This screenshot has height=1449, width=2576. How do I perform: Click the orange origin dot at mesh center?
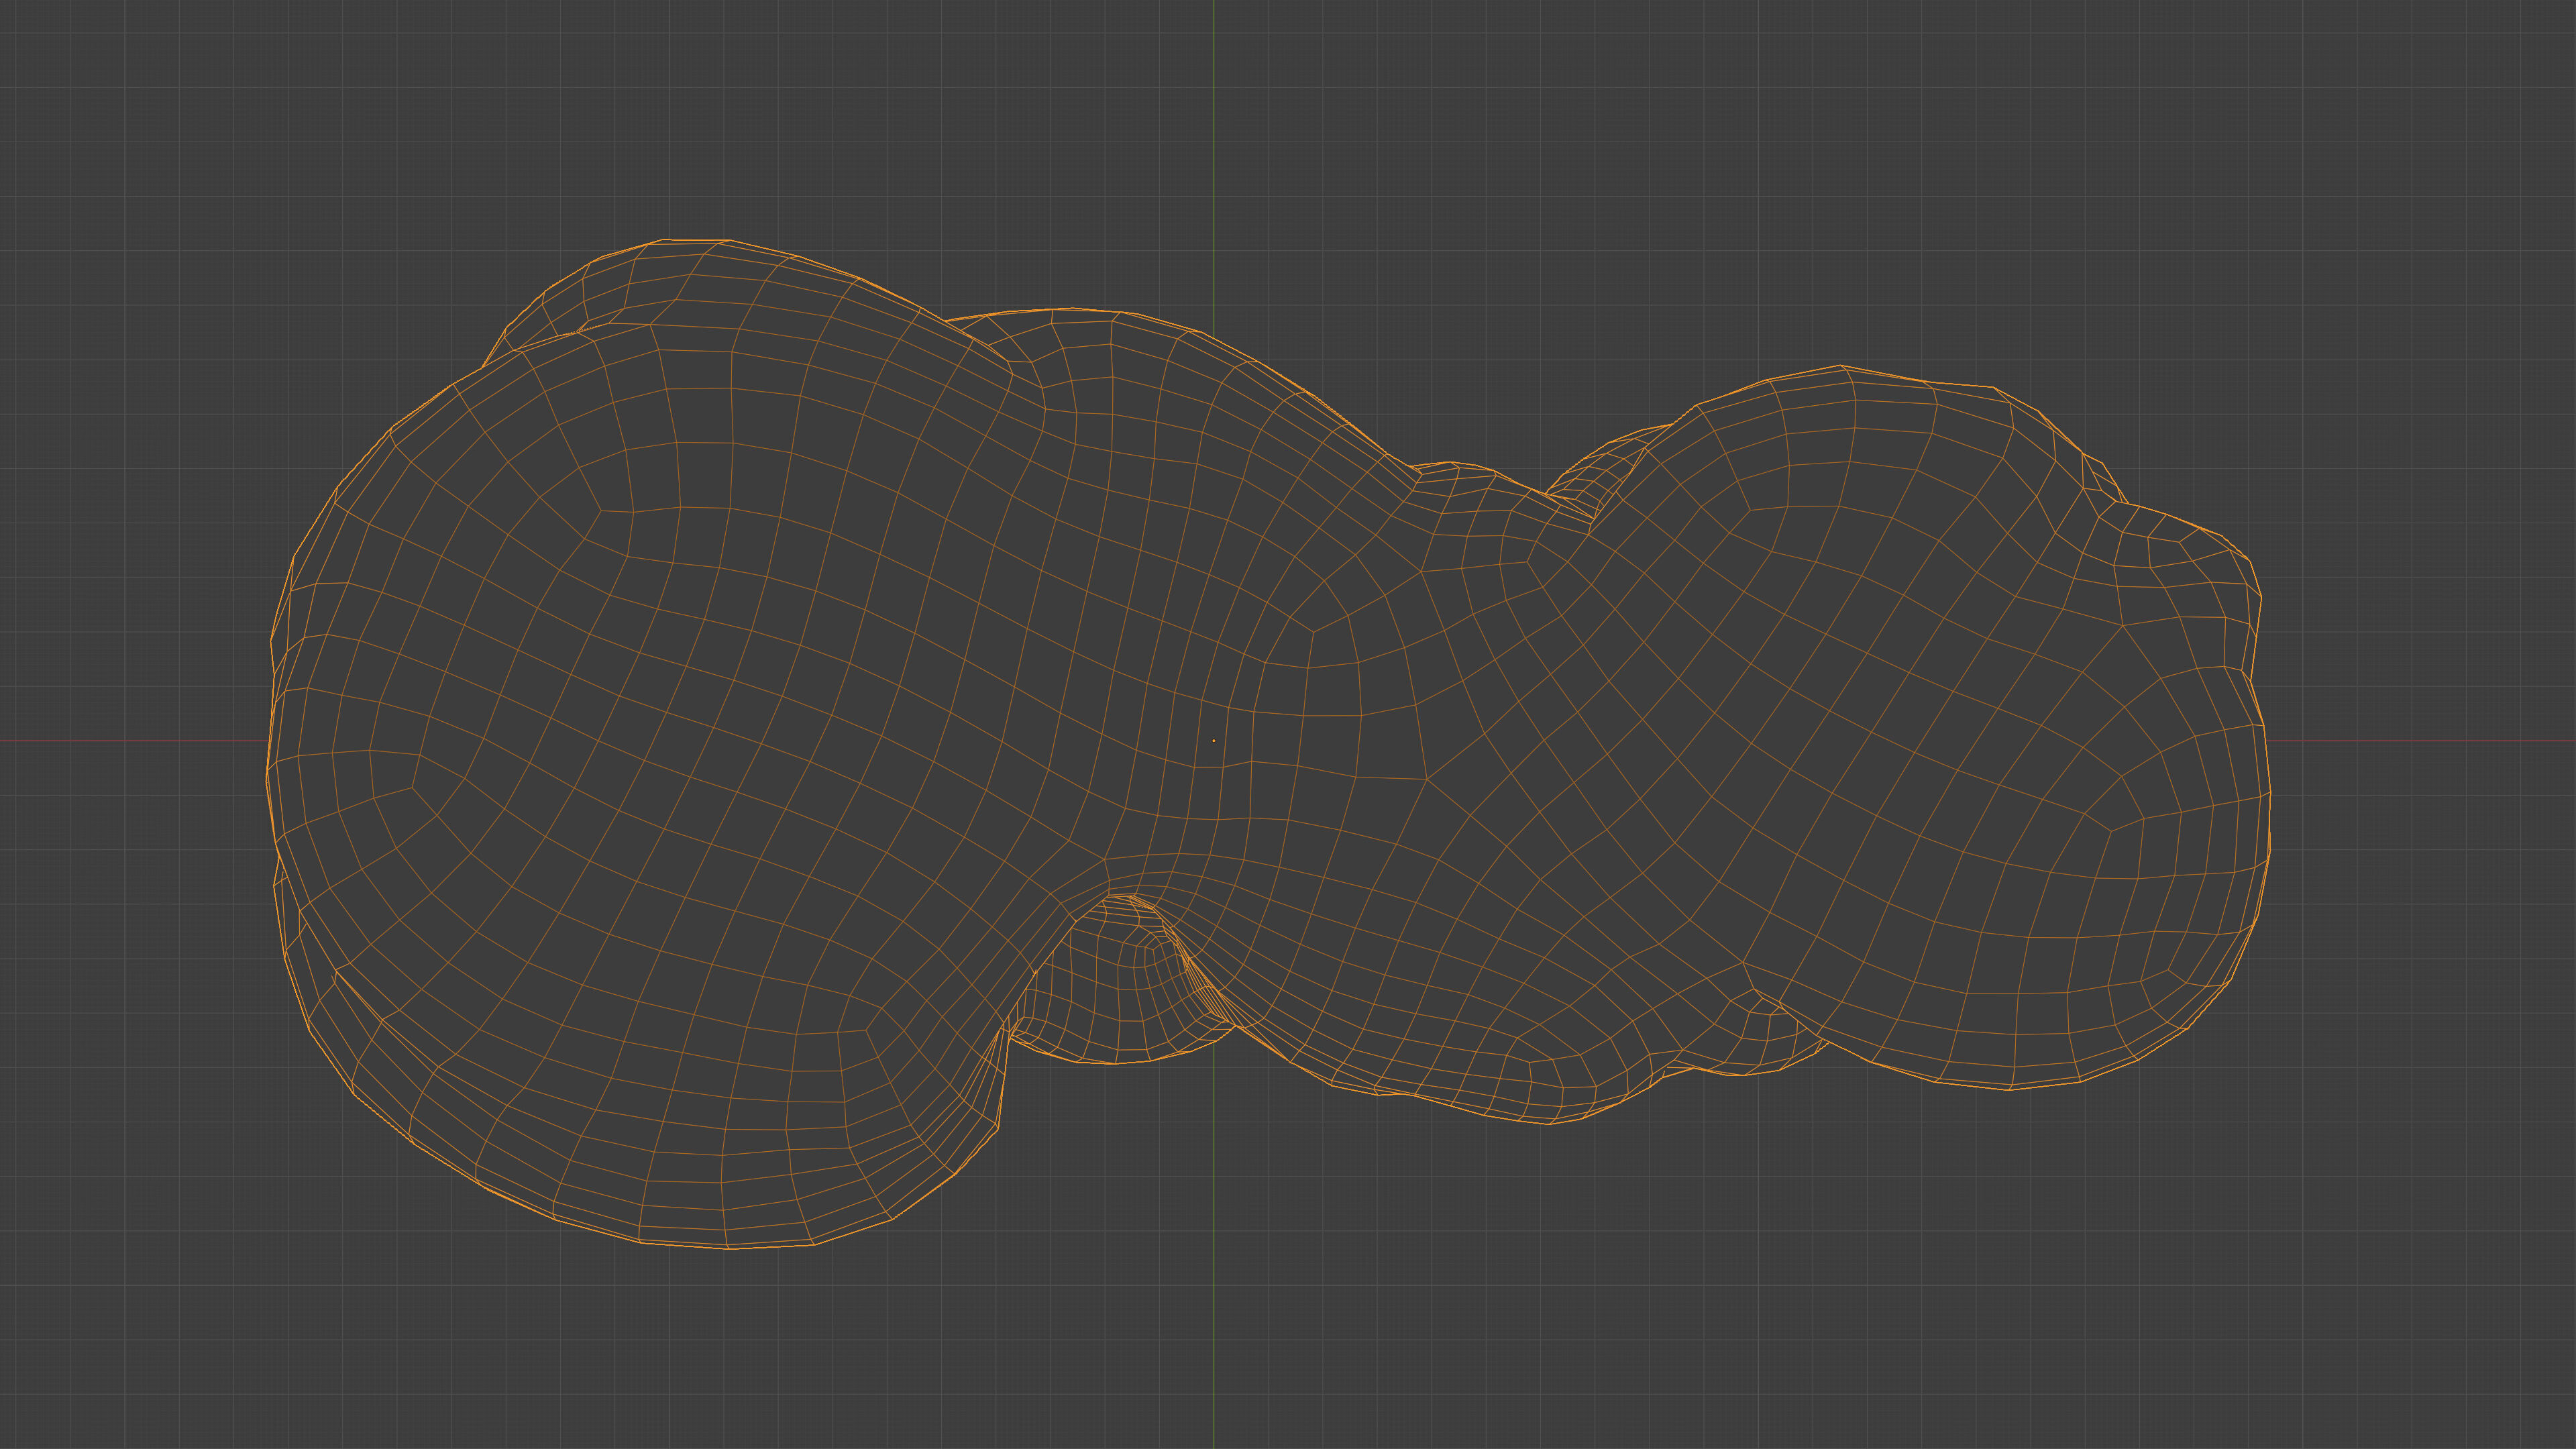tap(1213, 741)
